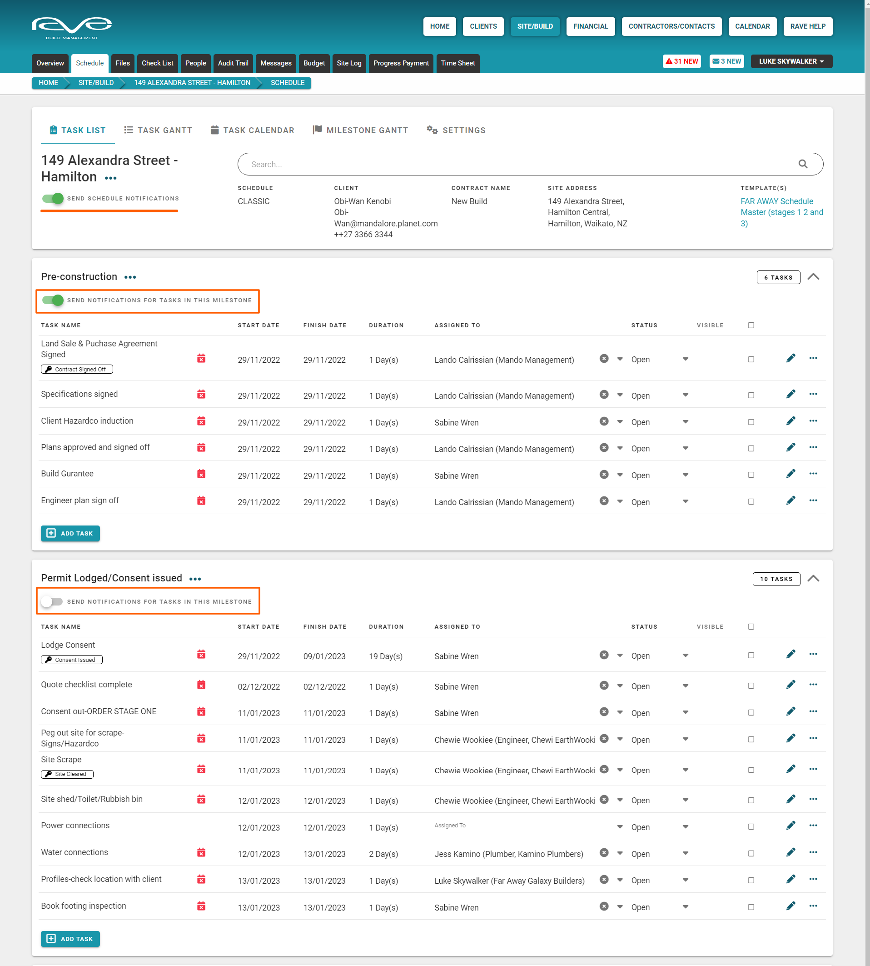Viewport: 870px width, 966px height.
Task: Click the search magnifier icon
Action: tap(803, 165)
